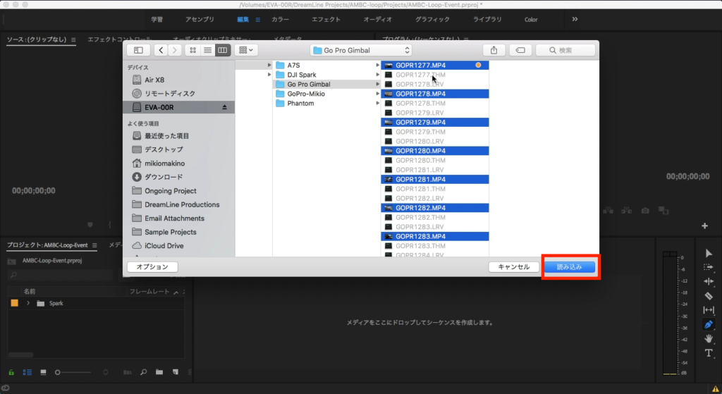The image size is (722, 394).
Task: Go forward in the file dialog
Action: (x=175, y=50)
